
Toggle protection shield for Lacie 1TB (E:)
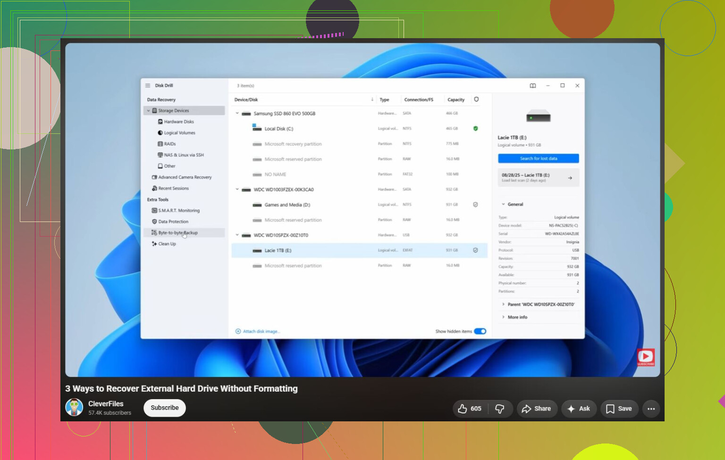click(x=475, y=250)
